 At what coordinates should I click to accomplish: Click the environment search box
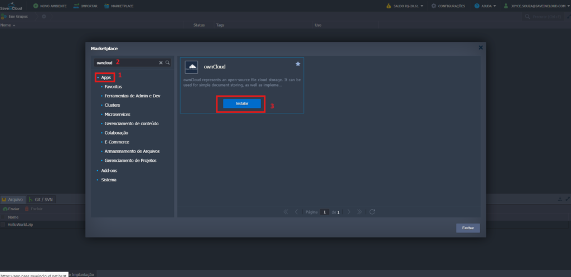[x=543, y=17]
